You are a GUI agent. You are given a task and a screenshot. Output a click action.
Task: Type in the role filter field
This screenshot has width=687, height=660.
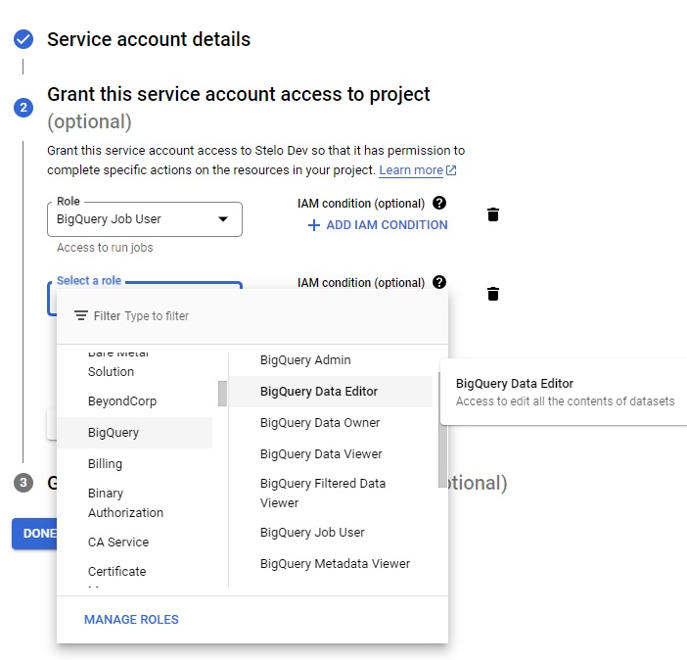click(x=274, y=316)
